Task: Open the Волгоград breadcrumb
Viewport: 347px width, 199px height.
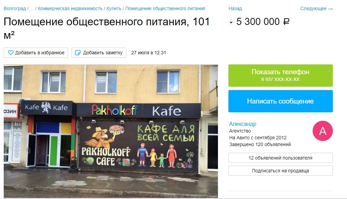Action: coord(15,9)
